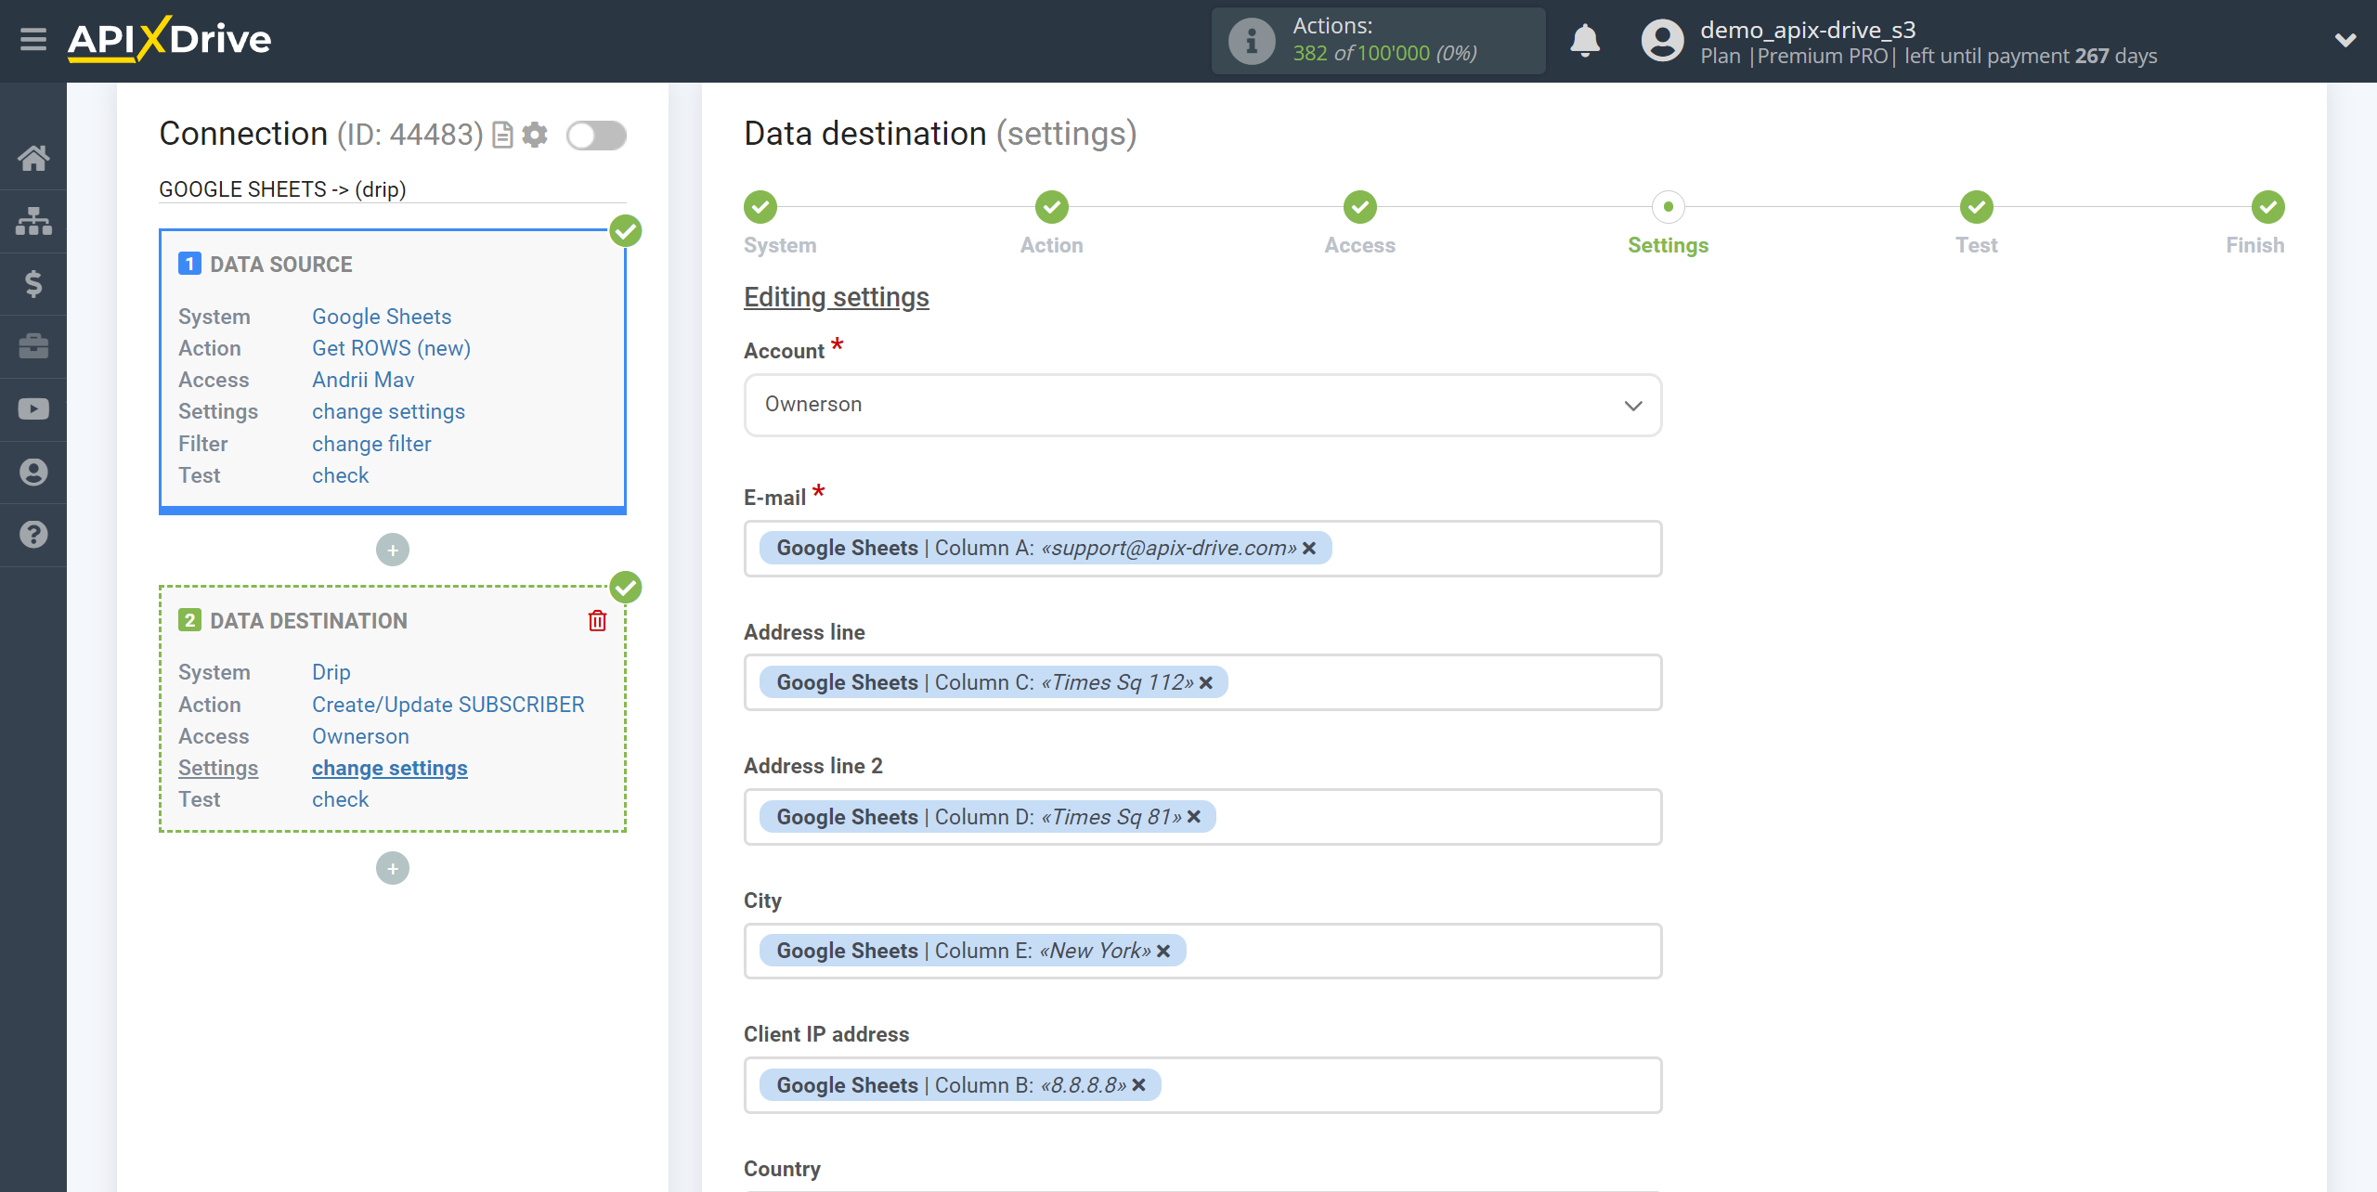The height and width of the screenshot is (1192, 2377).
Task: Remove Column B tag from Client IP
Action: (1139, 1085)
